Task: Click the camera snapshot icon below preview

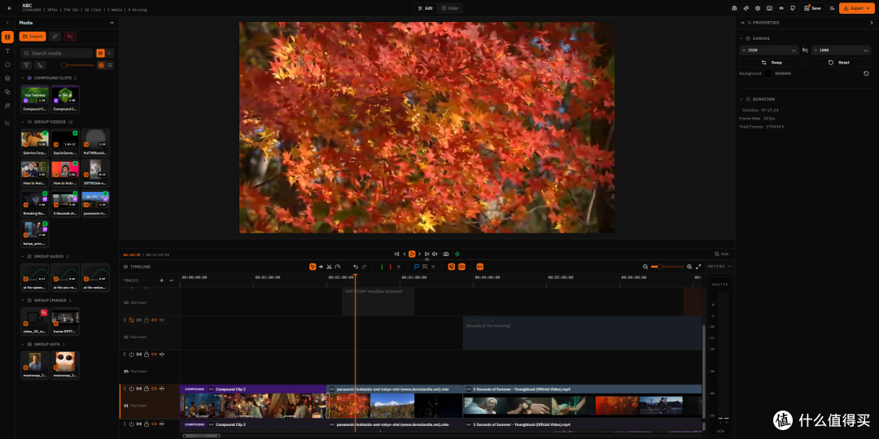Action: tap(446, 254)
